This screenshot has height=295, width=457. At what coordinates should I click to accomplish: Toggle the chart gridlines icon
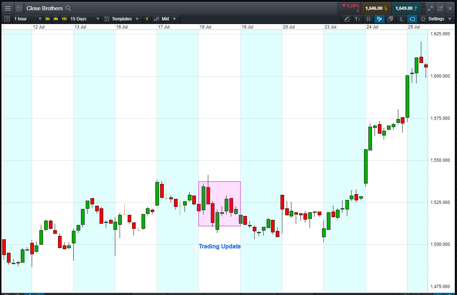click(368, 19)
